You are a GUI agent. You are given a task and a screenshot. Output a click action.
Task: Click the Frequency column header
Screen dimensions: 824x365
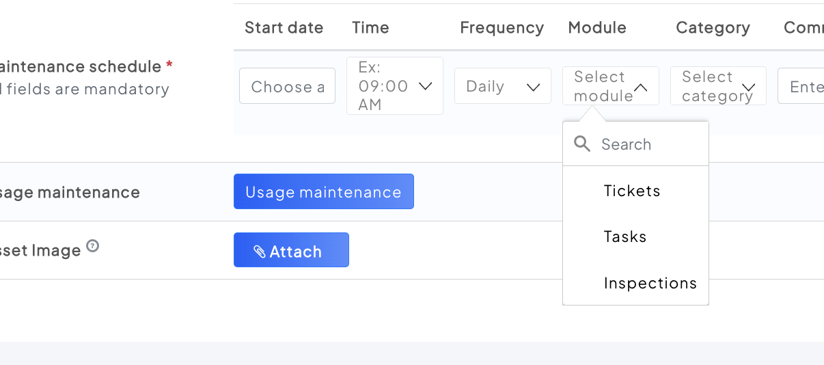point(502,27)
